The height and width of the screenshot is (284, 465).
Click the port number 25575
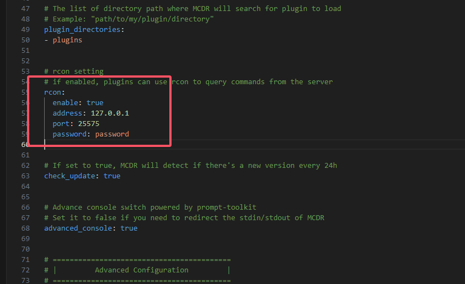[89, 124]
